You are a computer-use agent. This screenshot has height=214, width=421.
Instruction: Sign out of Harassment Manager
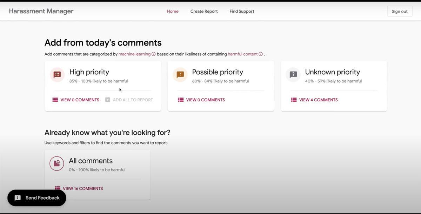click(x=399, y=11)
